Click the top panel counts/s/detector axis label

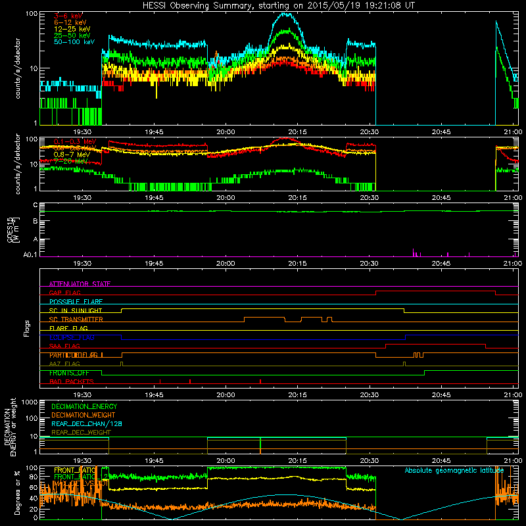[x=18, y=68]
